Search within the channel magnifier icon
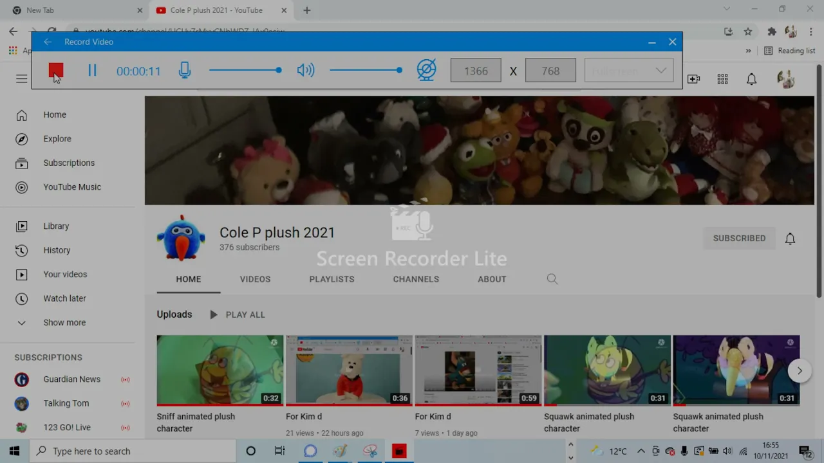This screenshot has width=824, height=463. click(x=552, y=279)
